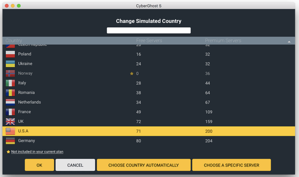Click France's 109 premium servers value

209,112
